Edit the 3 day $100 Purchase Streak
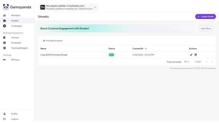Screen dimensions: 219x123 191,55
